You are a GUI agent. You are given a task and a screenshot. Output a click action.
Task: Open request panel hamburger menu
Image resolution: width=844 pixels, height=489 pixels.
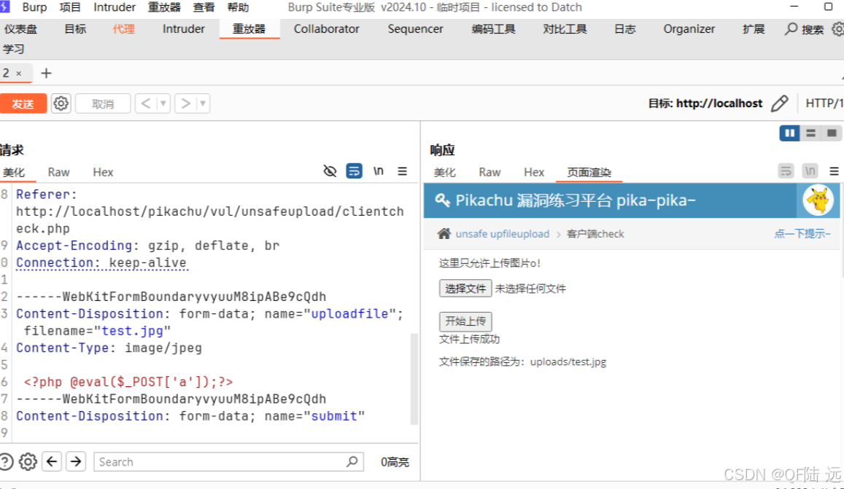pos(402,171)
